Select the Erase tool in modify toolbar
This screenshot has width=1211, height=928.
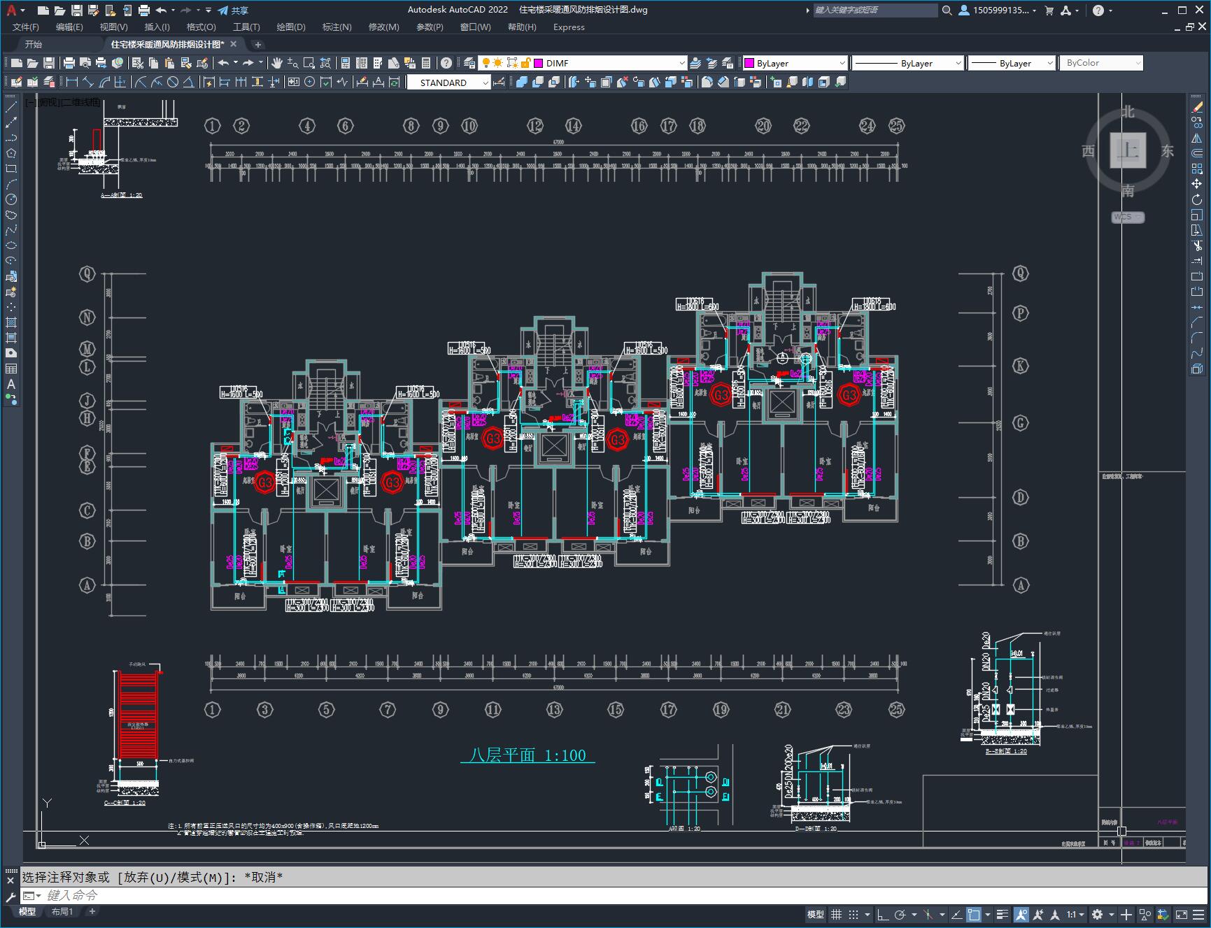coord(1197,107)
